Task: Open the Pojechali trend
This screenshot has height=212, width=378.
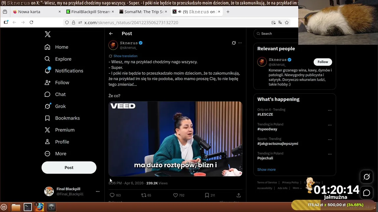Action: 265,158
